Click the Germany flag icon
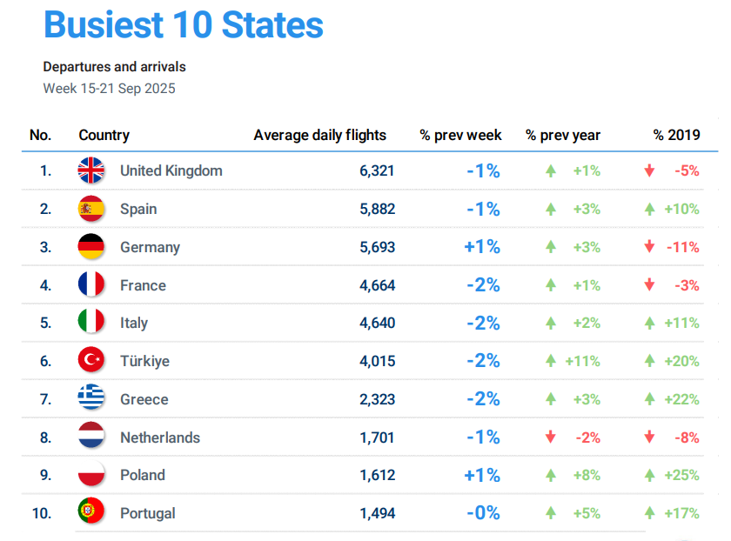The image size is (731, 541). tap(91, 246)
